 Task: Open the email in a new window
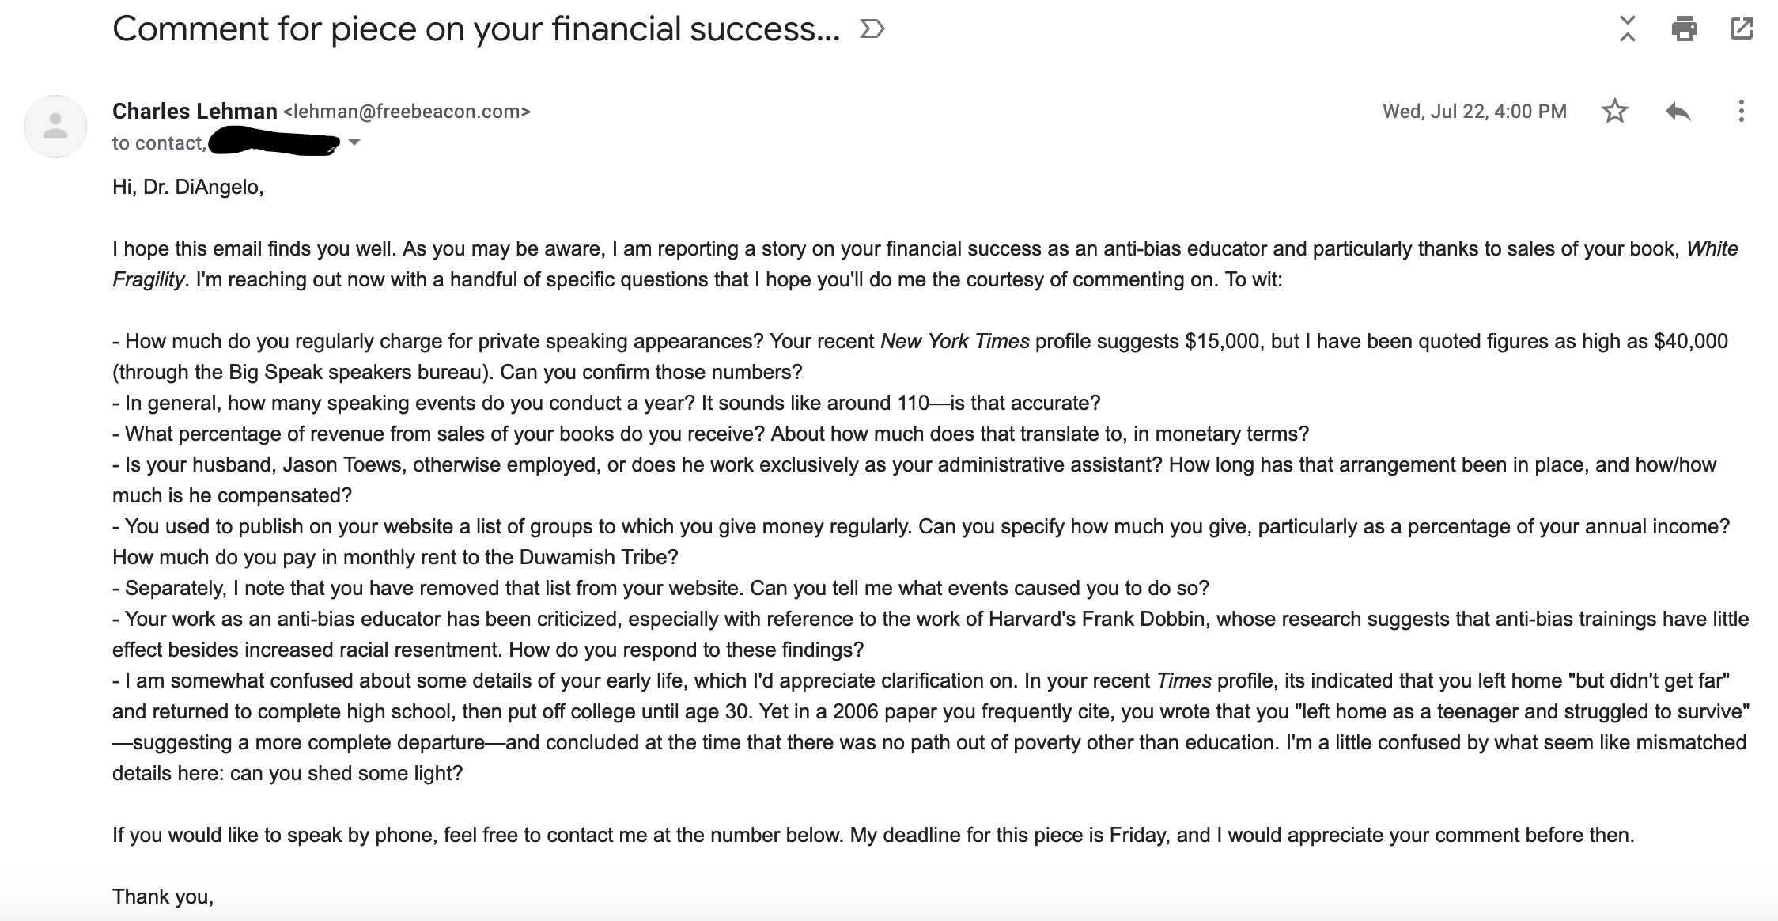click(x=1741, y=29)
